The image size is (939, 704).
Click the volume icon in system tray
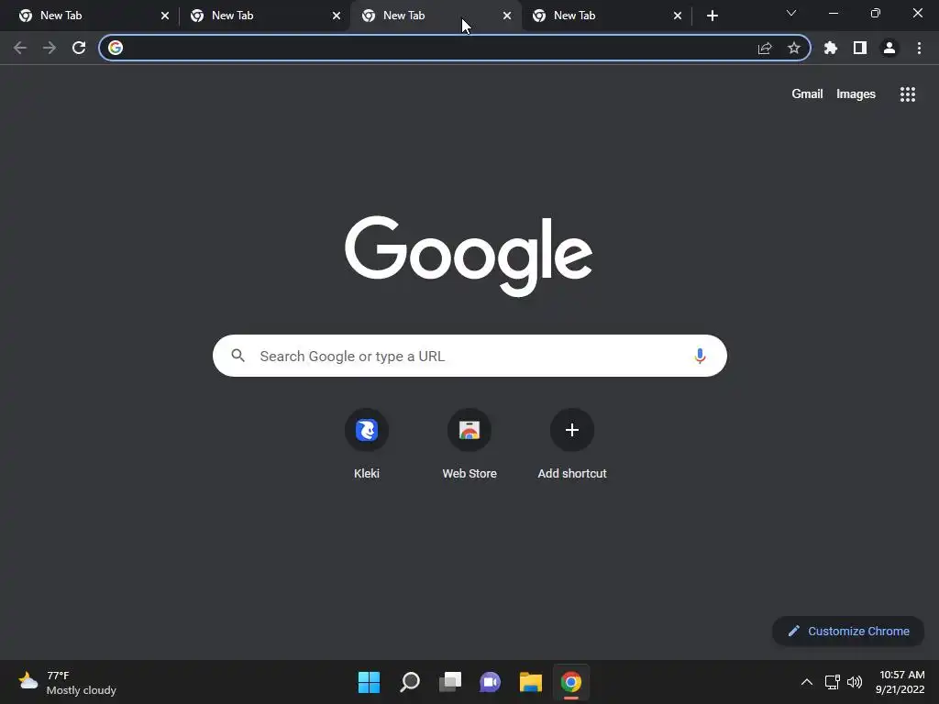pyautogui.click(x=855, y=682)
